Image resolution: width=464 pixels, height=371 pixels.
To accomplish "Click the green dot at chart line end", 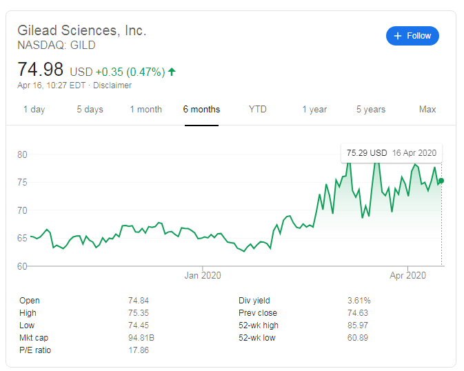I will coord(441,181).
